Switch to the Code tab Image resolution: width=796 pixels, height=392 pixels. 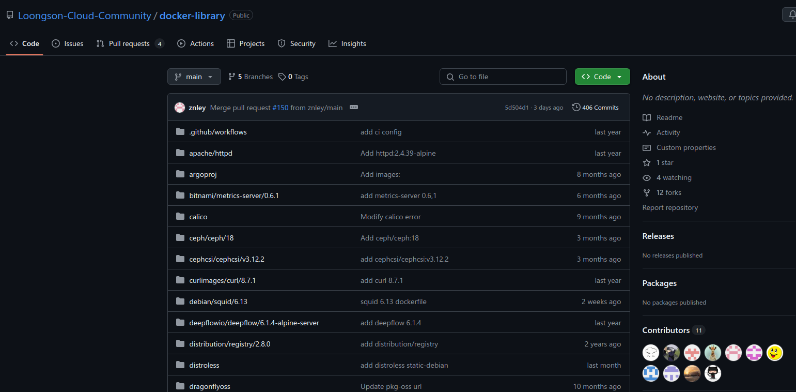tap(25, 43)
